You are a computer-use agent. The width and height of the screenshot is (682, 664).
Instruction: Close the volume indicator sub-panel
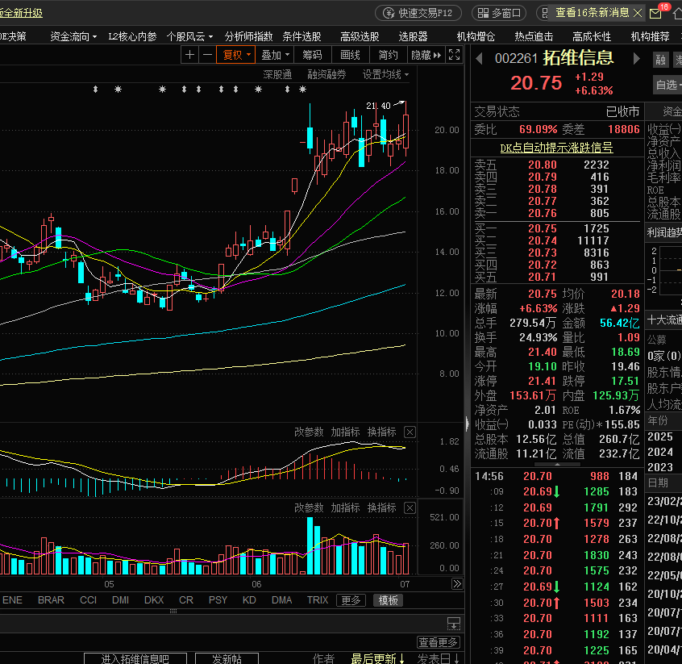410,507
